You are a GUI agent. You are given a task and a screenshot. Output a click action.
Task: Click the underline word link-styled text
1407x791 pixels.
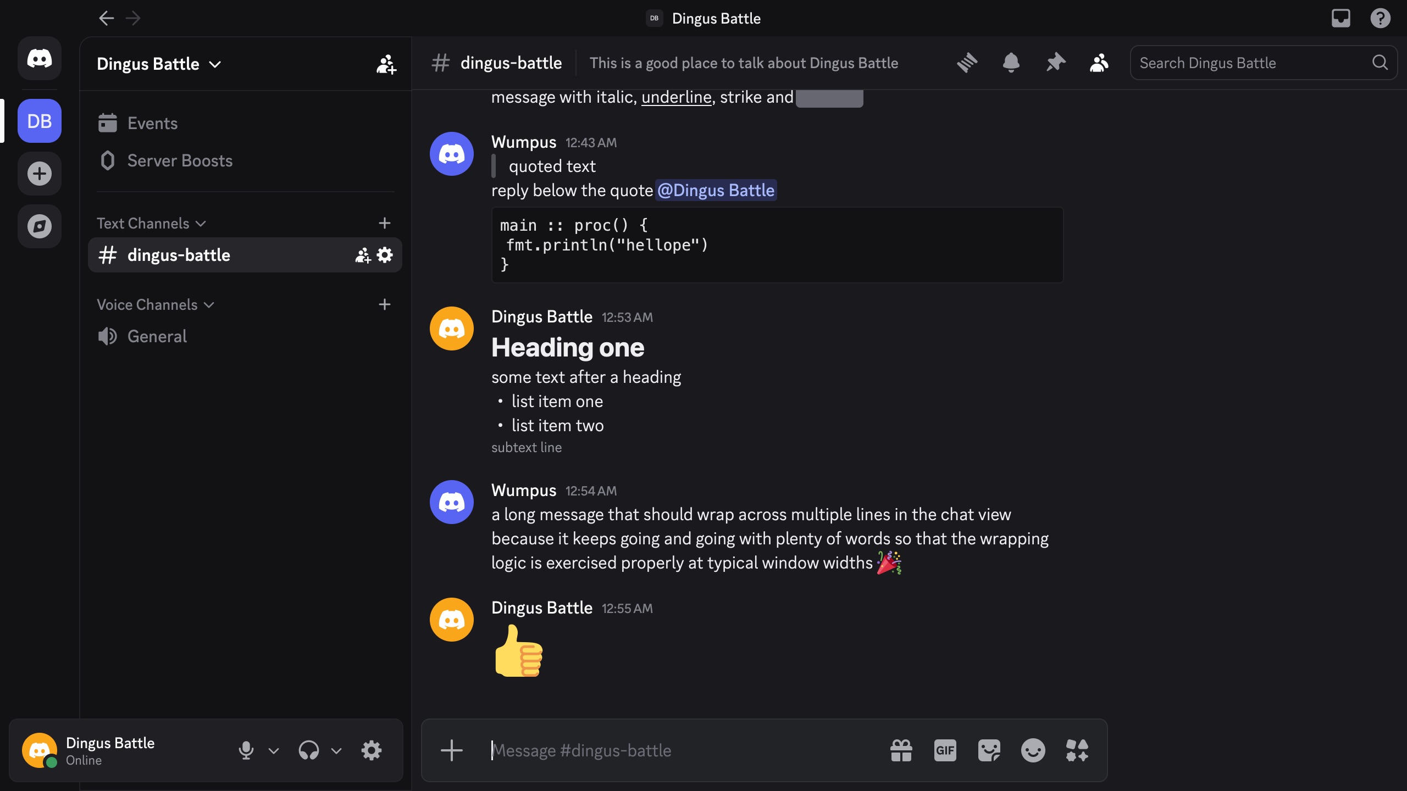[x=676, y=97]
